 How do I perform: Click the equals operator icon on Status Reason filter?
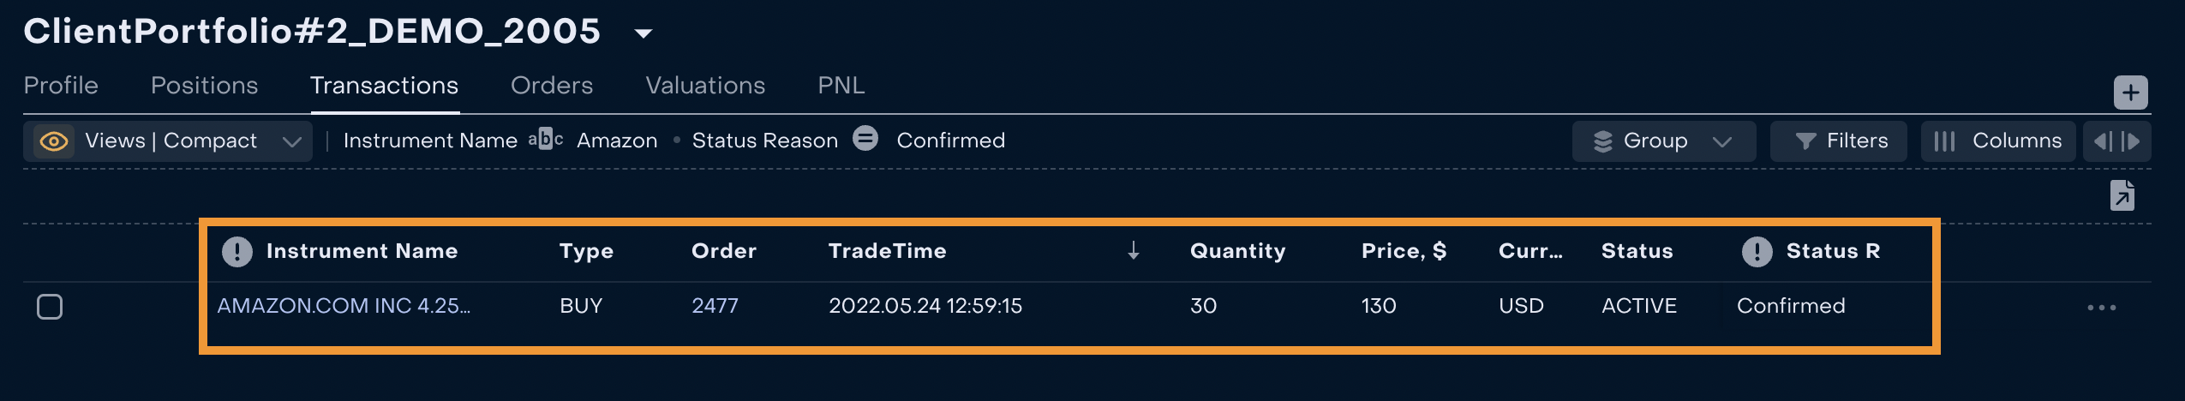coord(865,139)
